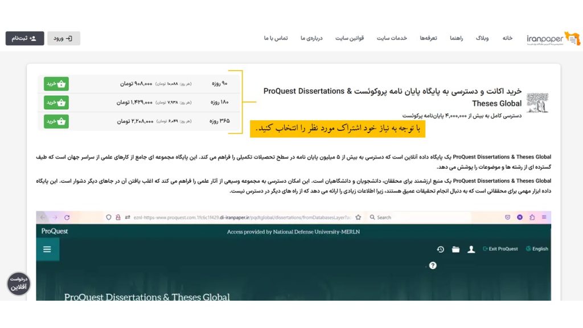Click the خرید اکانت page heading
The height and width of the screenshot is (328, 583).
[392, 97]
